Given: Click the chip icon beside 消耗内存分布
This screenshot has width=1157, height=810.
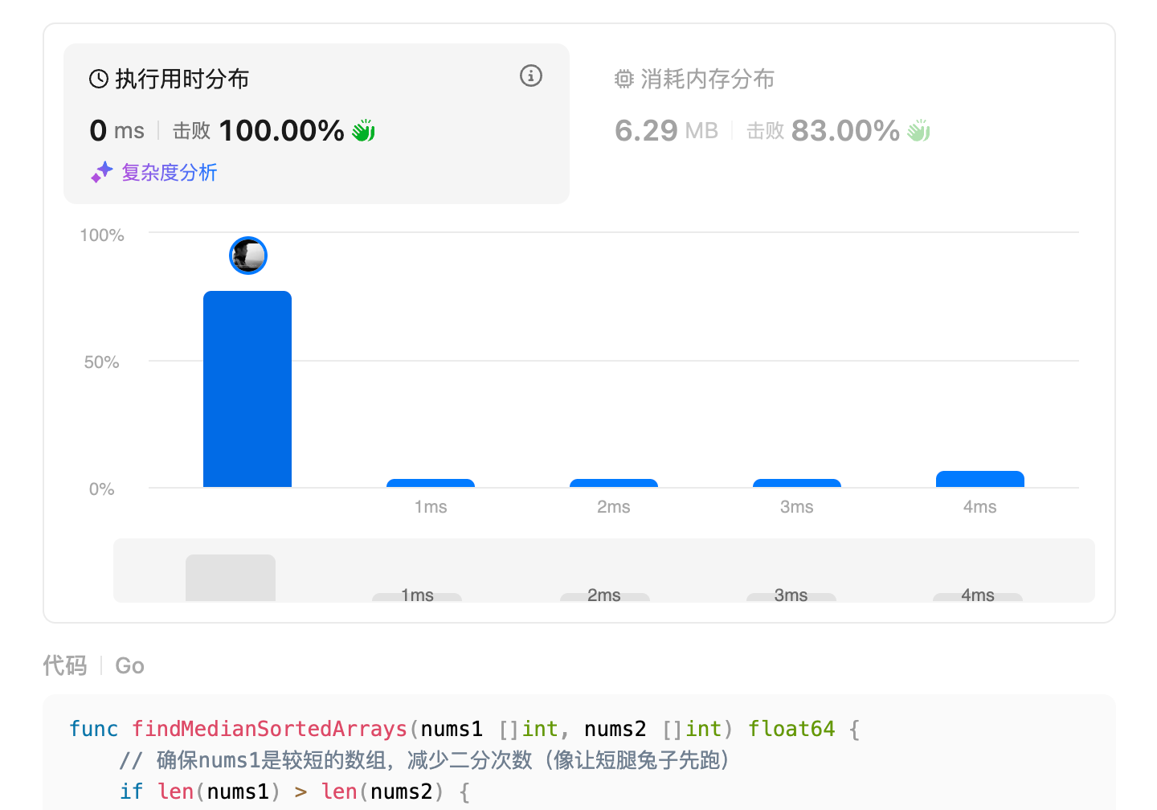Looking at the screenshot, I should pyautogui.click(x=624, y=79).
